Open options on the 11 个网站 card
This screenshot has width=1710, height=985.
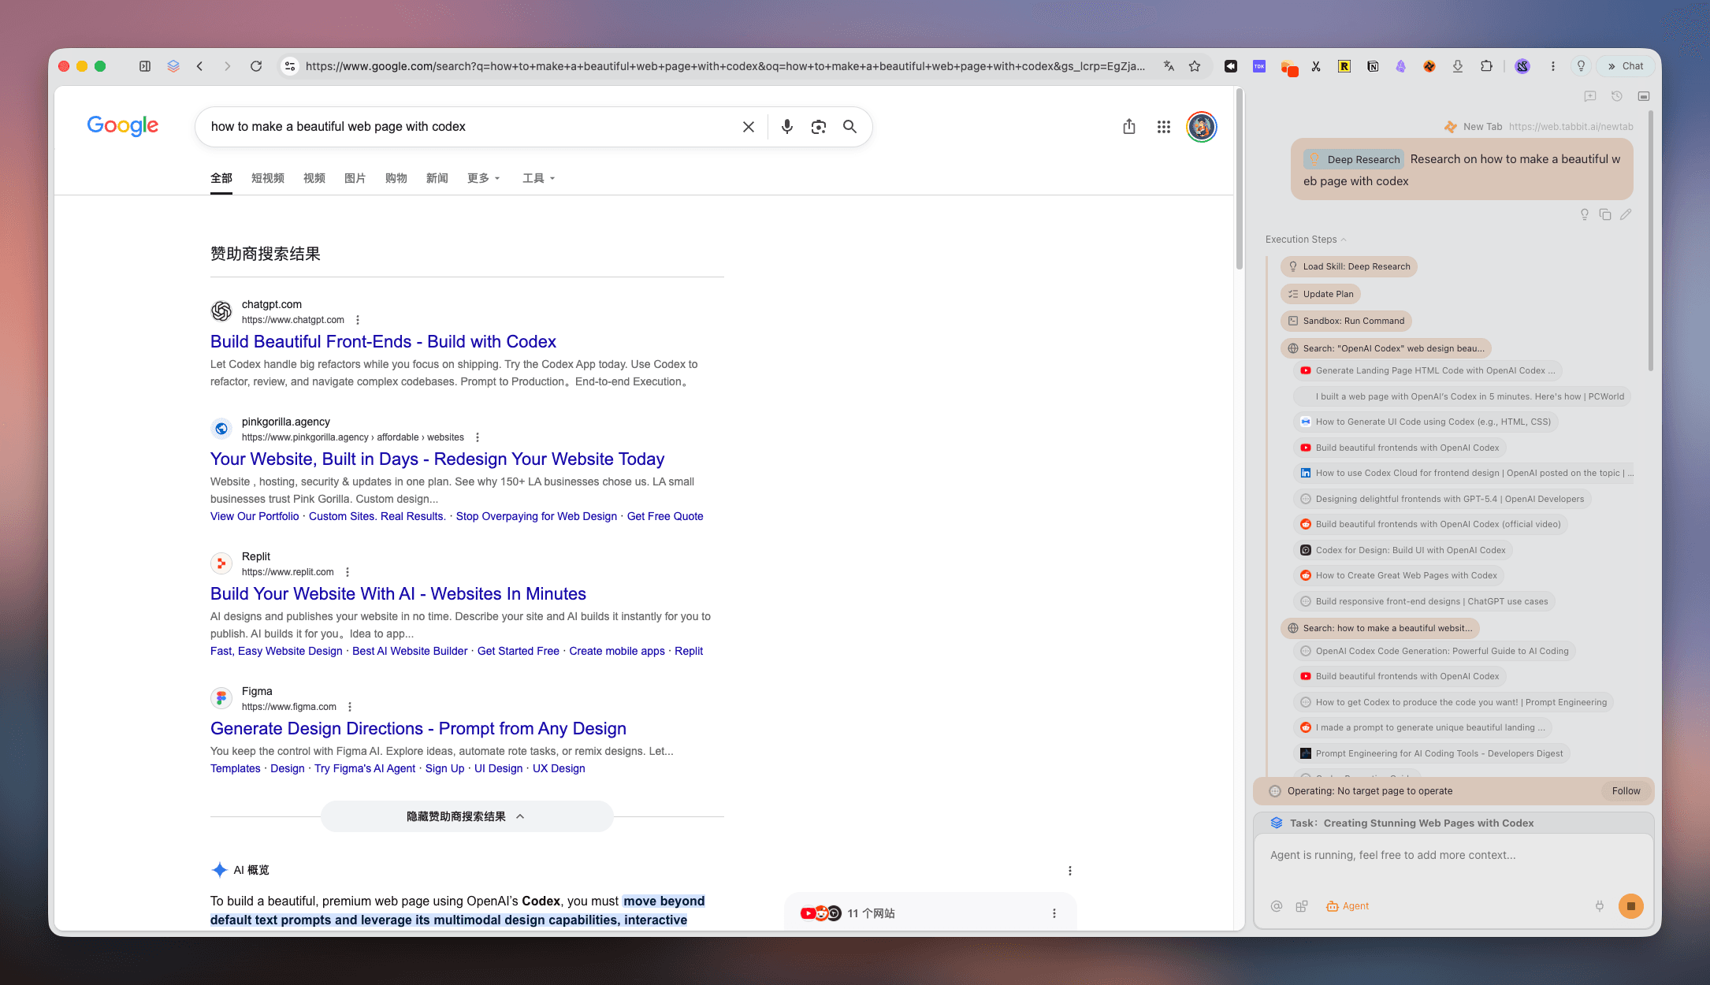tap(1054, 913)
